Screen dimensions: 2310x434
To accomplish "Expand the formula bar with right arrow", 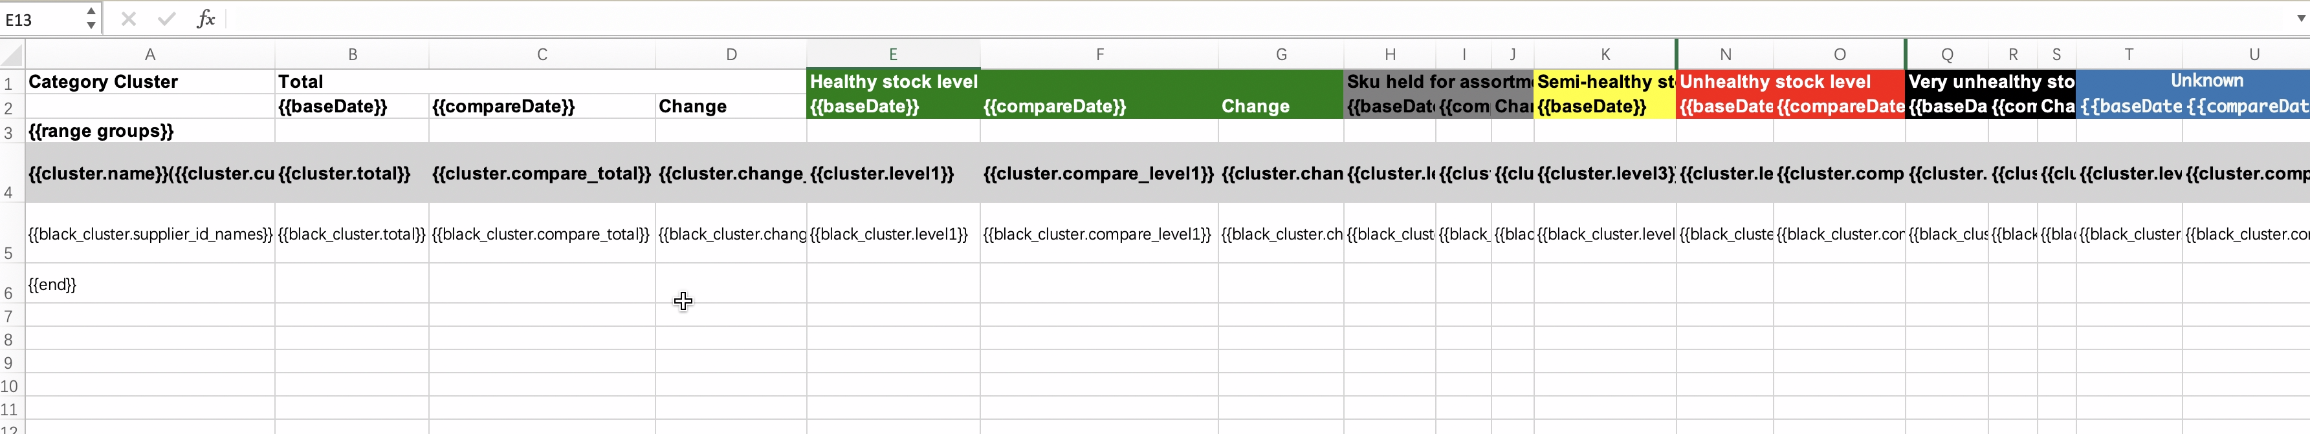I will [2300, 18].
